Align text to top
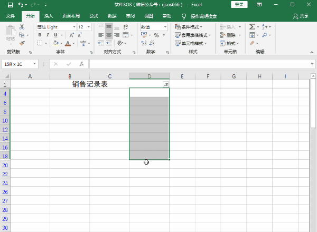This screenshot has width=317, height=232. coord(101,27)
